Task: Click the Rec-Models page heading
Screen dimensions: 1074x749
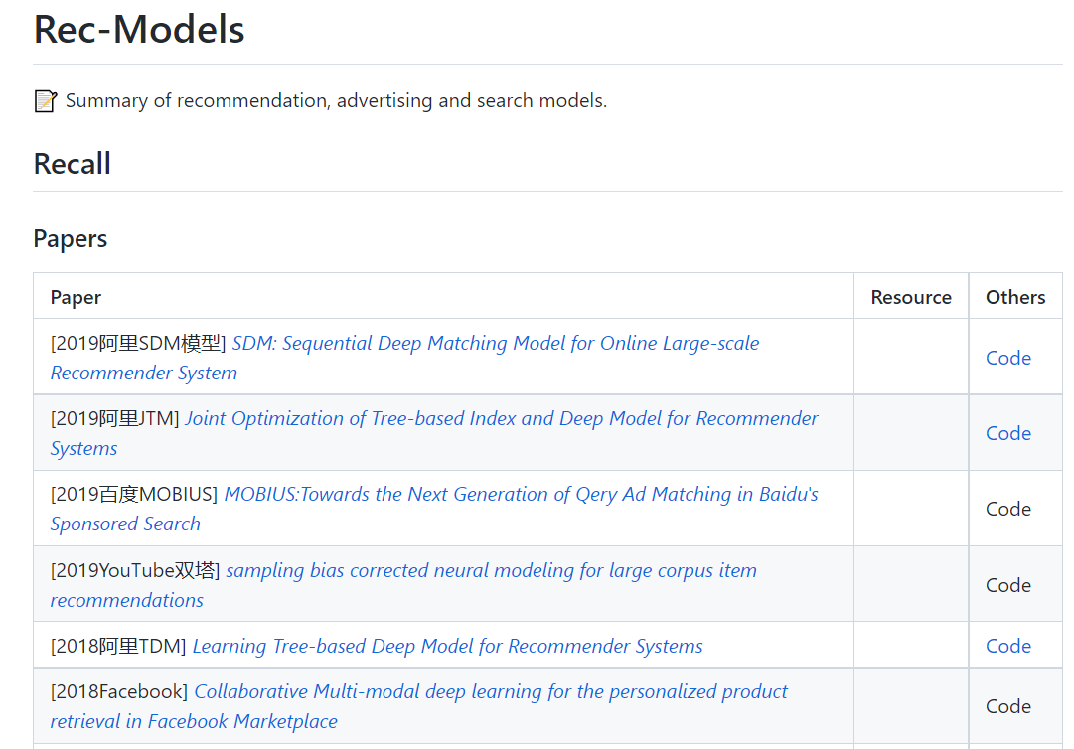Action: click(139, 30)
